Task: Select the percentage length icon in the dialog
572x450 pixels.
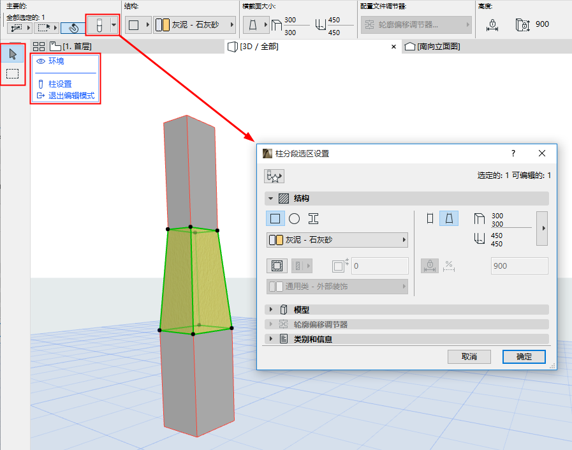Action: (449, 266)
